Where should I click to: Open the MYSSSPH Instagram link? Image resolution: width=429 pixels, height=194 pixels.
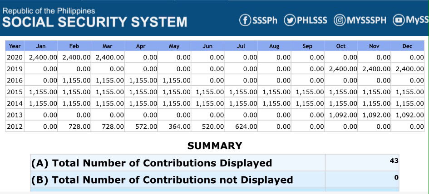pyautogui.click(x=366, y=20)
